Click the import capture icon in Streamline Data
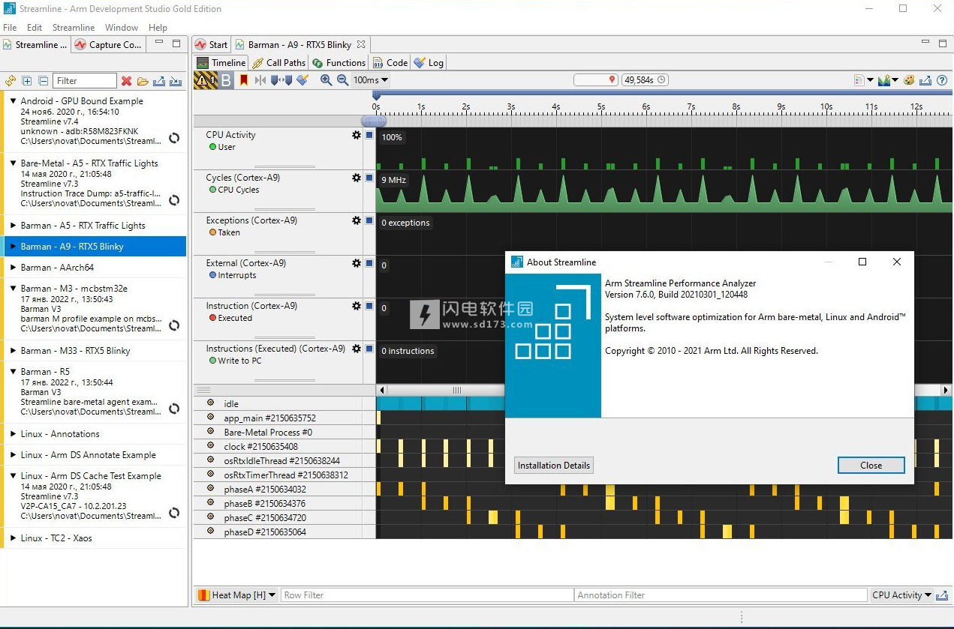The image size is (954, 629). [176, 81]
